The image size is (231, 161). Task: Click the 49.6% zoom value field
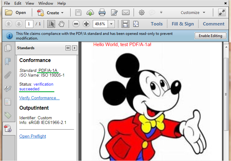100,24
